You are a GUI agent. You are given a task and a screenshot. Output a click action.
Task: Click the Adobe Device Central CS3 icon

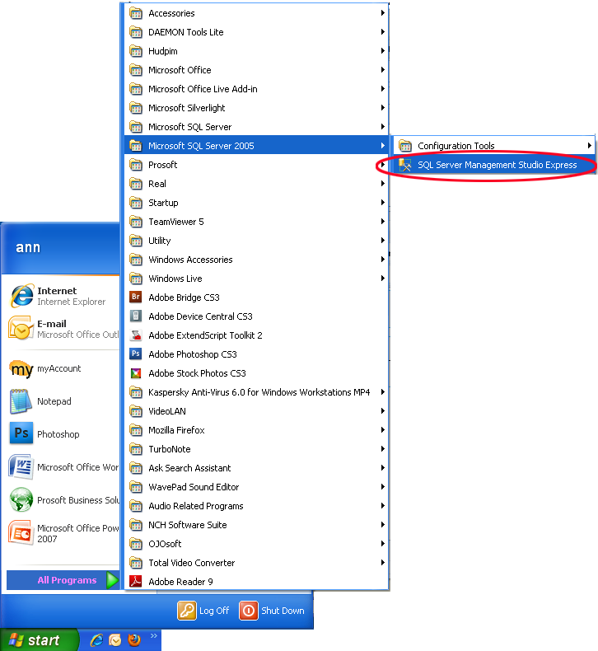pos(136,316)
